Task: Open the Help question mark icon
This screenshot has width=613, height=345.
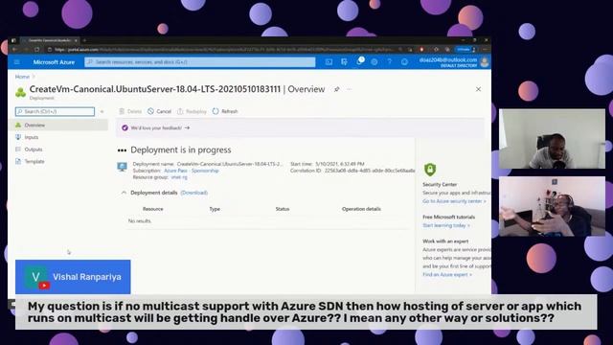Action: [x=390, y=62]
